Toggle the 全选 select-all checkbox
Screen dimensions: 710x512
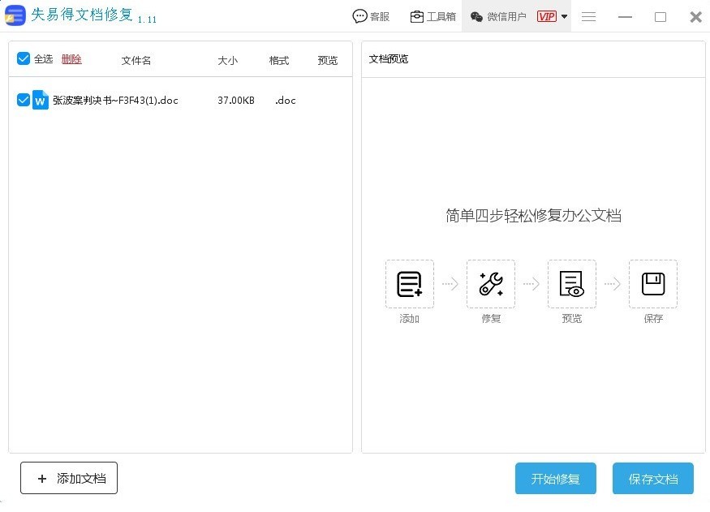coord(23,58)
